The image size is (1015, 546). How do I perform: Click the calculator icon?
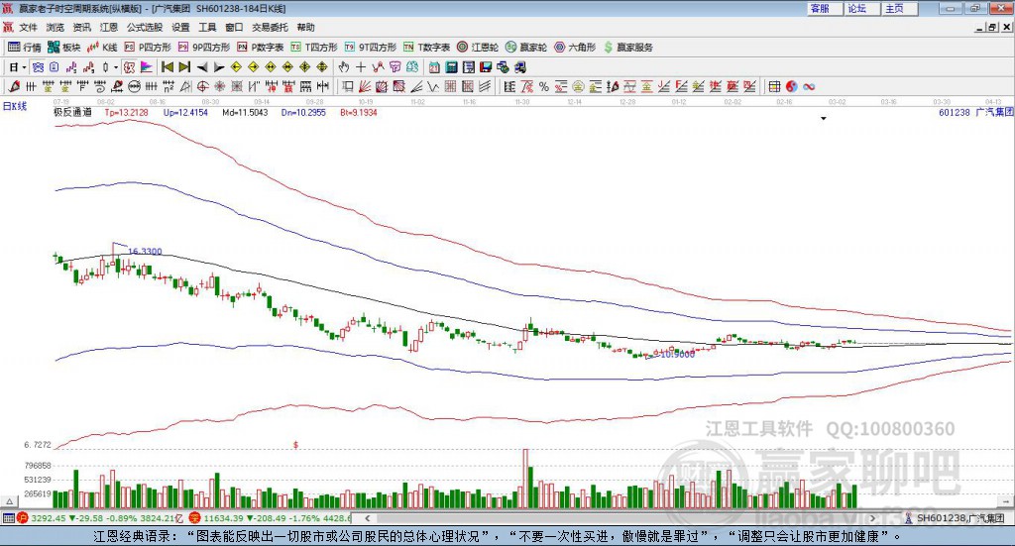451,67
